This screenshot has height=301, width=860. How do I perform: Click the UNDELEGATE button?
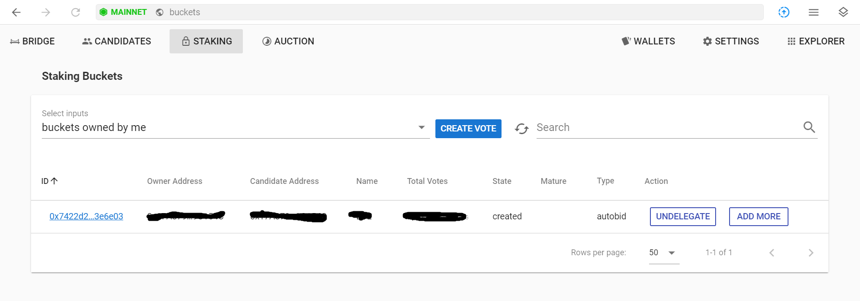(x=683, y=217)
